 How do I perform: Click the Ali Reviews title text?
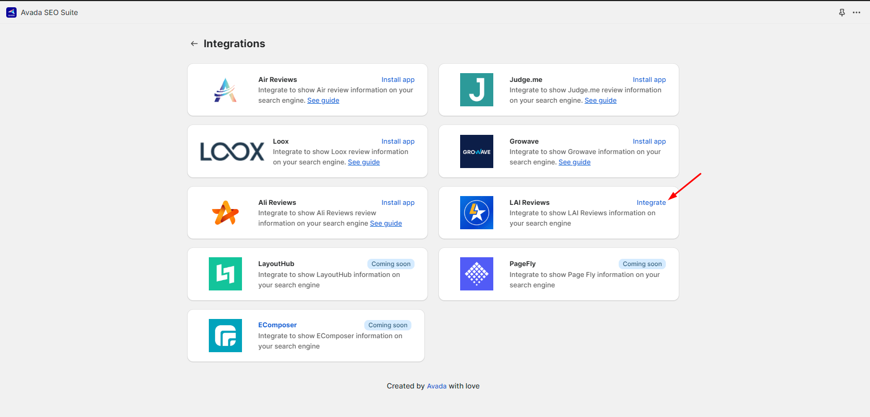click(277, 202)
